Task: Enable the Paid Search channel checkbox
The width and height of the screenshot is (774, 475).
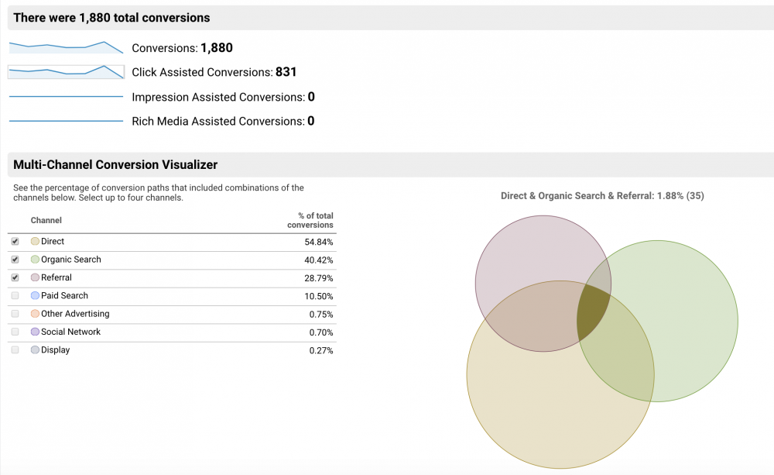Action: 15,295
